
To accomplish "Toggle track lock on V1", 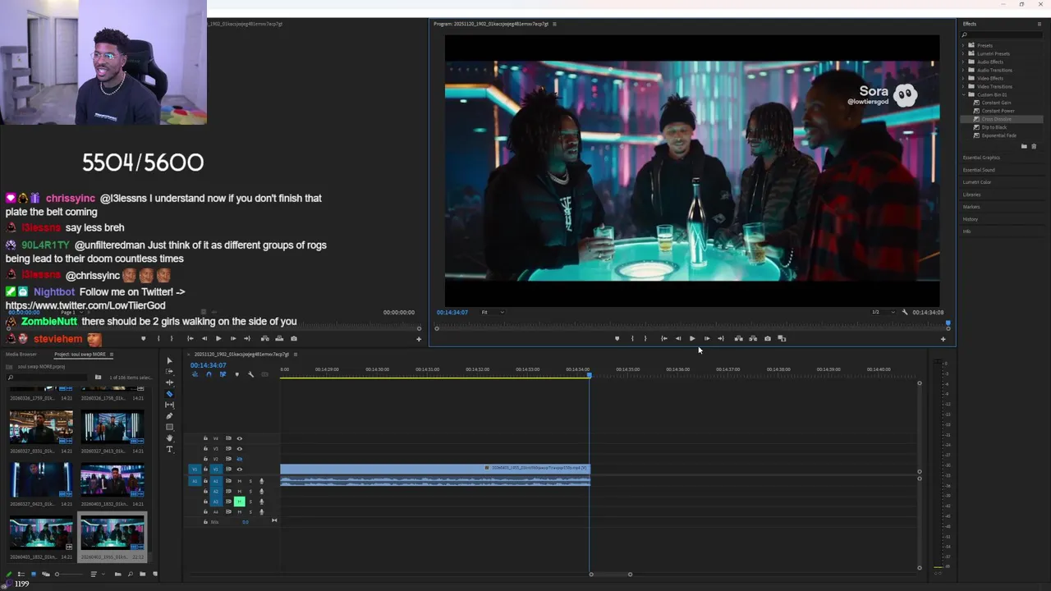I will tap(205, 470).
